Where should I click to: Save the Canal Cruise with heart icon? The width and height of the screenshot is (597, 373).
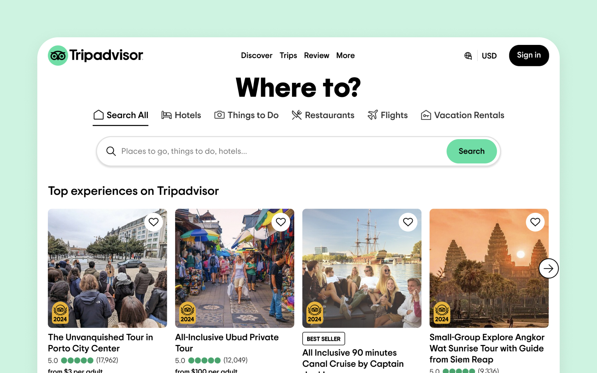pos(408,222)
